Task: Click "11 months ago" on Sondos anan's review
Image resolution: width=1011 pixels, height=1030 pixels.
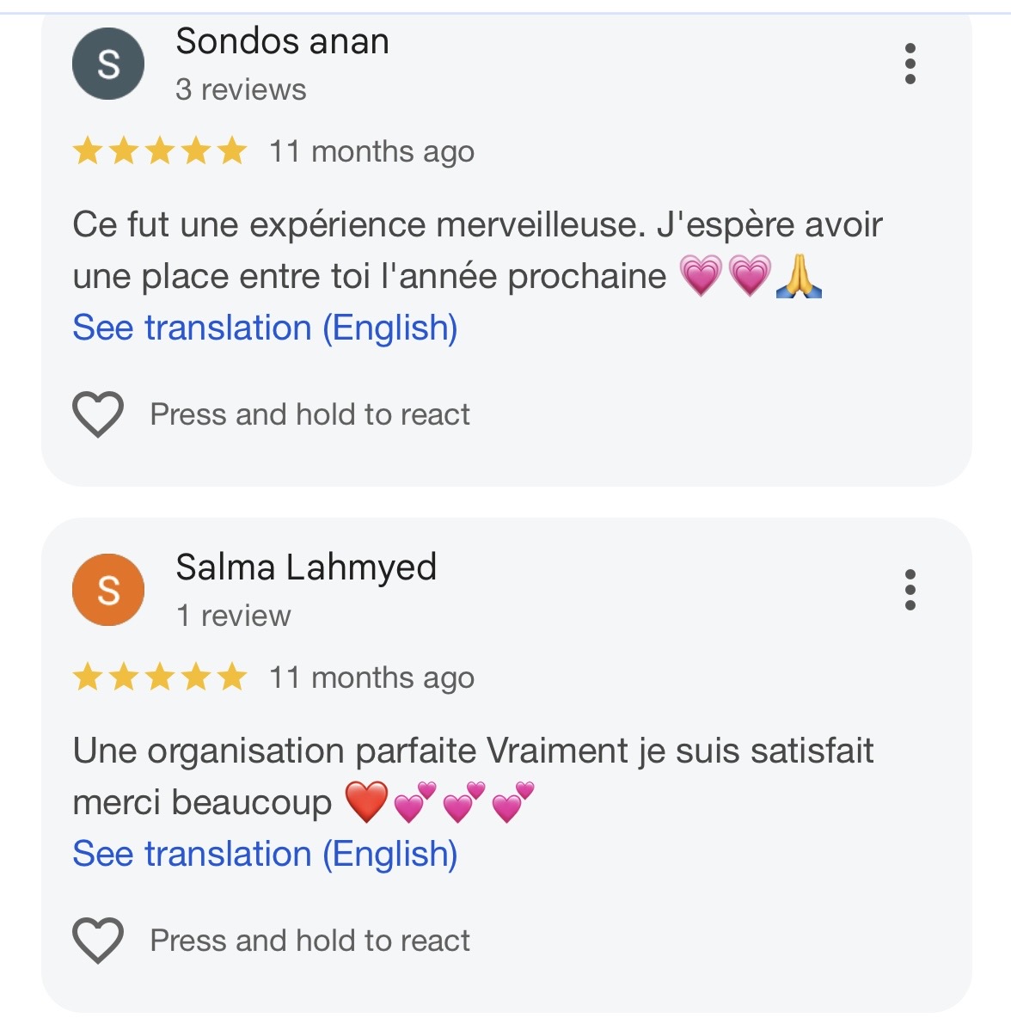Action: tap(371, 152)
